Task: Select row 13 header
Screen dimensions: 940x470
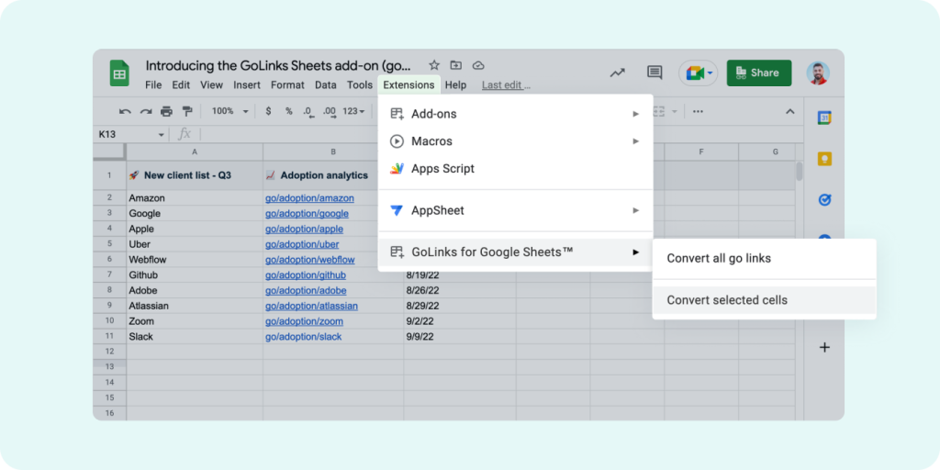Action: tap(110, 366)
